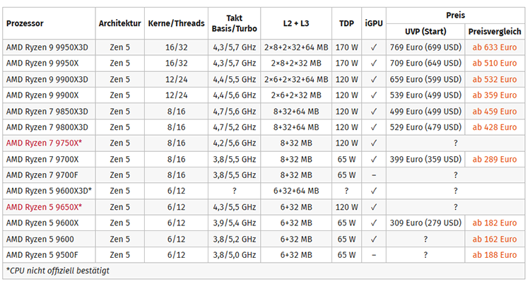Open the 'ab 459 Euro' price link
Viewport: 530px width, 284px height.
(x=495, y=112)
